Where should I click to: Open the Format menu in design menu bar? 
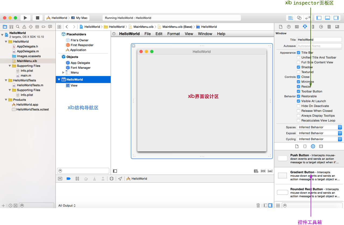pyautogui.click(x=173, y=34)
